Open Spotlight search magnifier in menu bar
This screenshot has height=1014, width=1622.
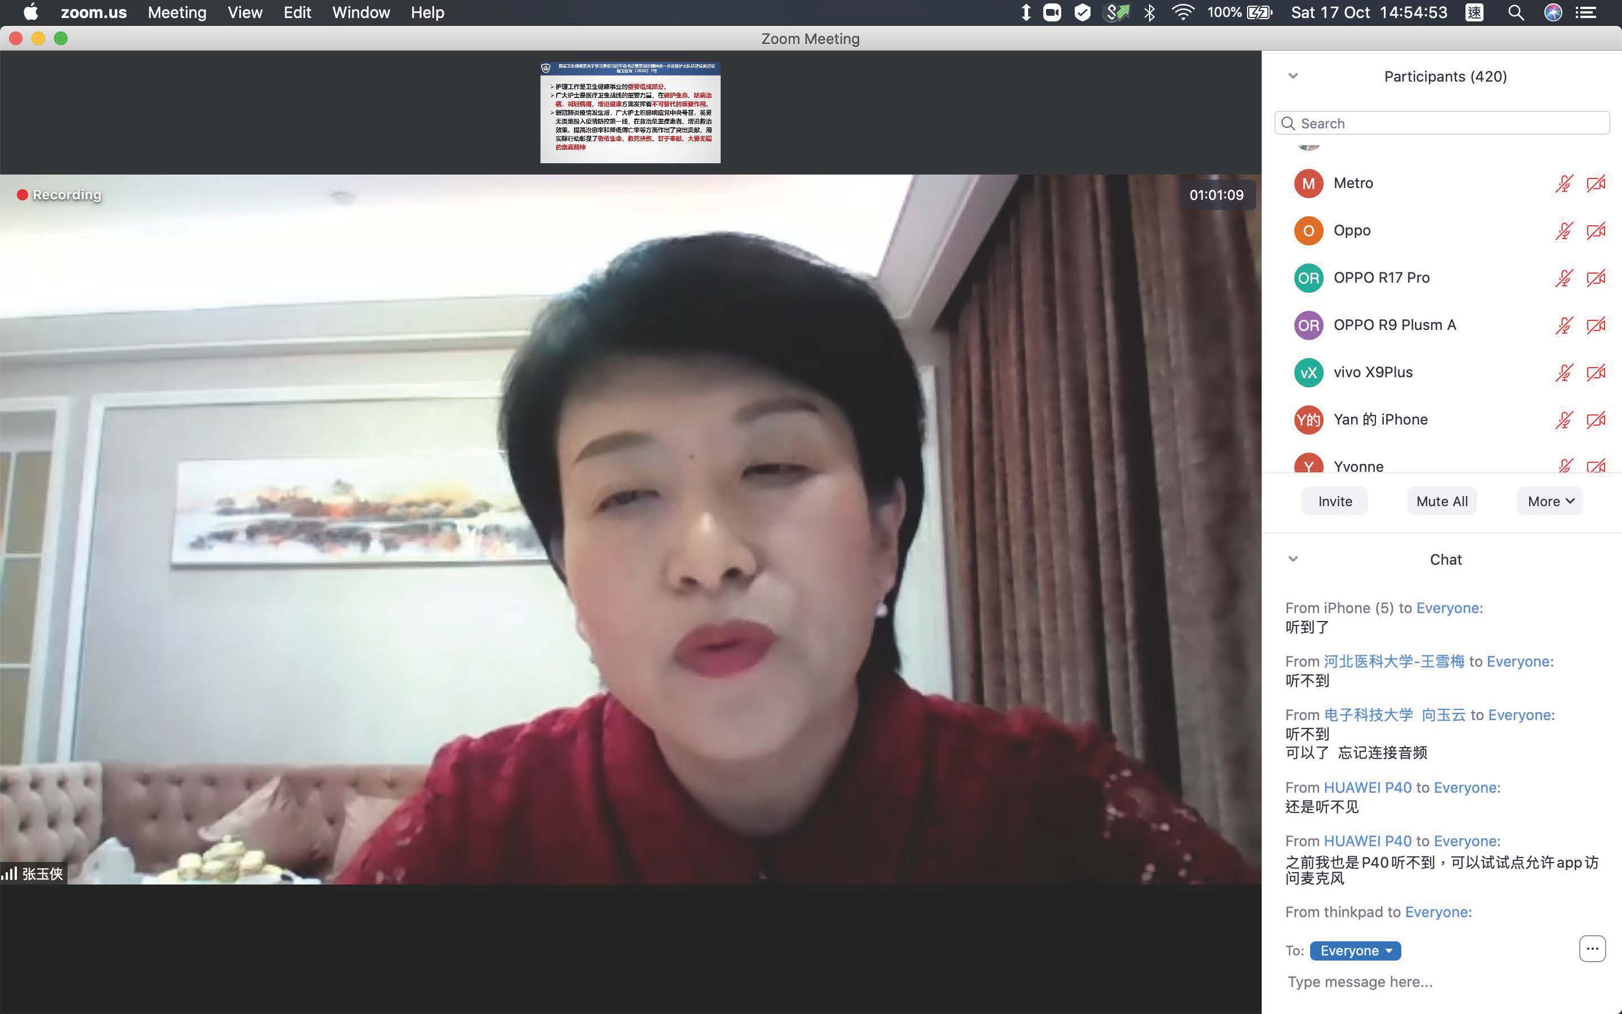pos(1516,13)
